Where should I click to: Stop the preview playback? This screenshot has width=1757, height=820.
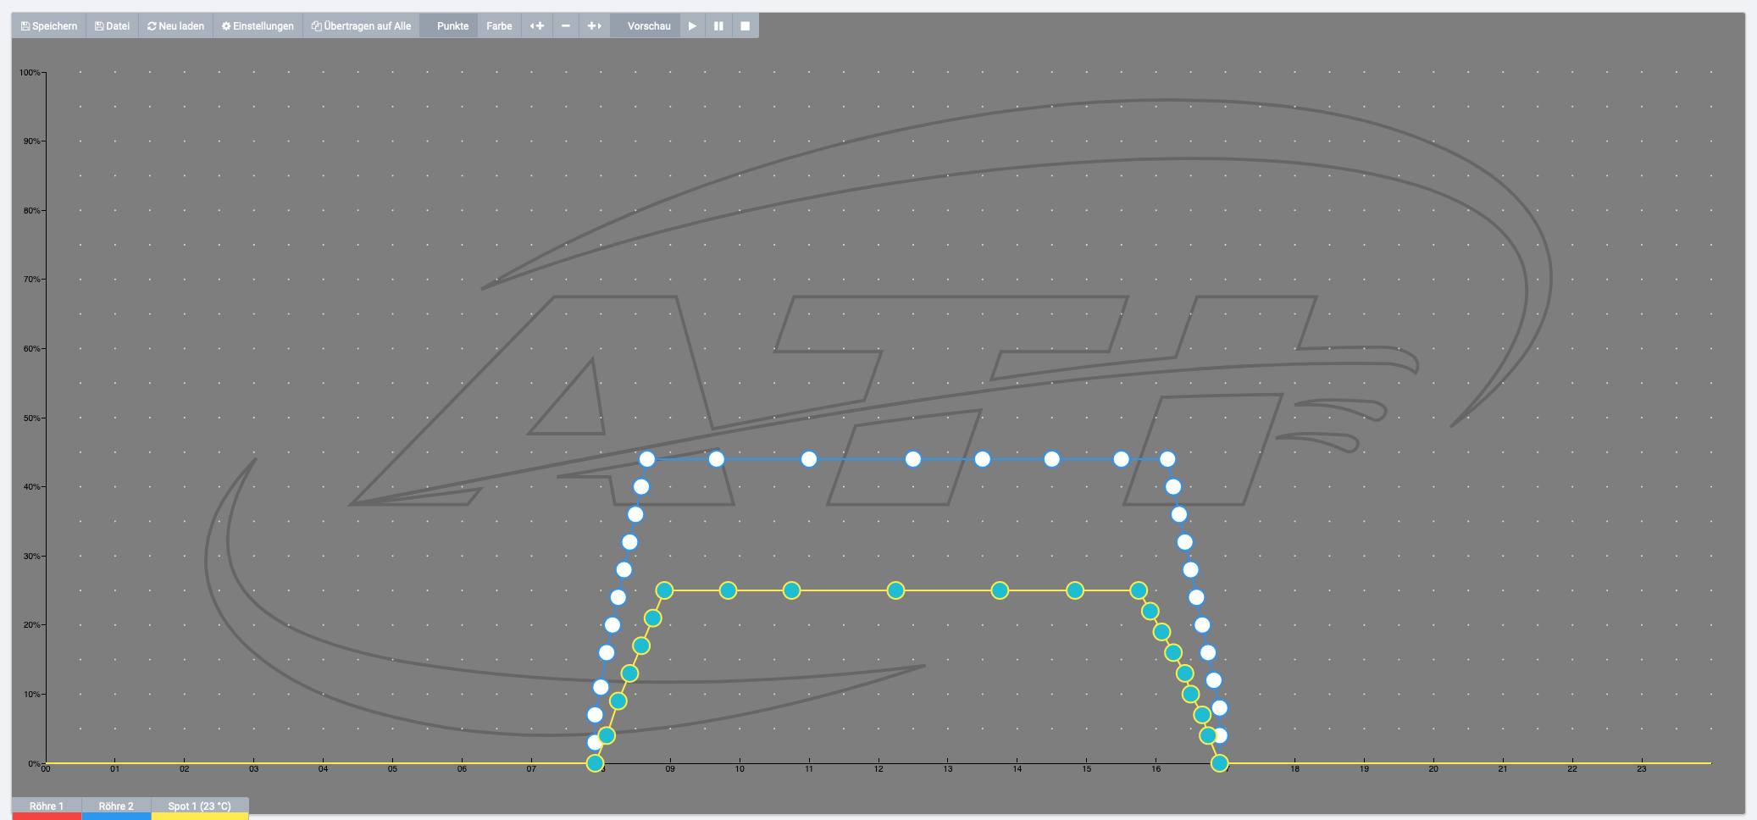click(745, 26)
